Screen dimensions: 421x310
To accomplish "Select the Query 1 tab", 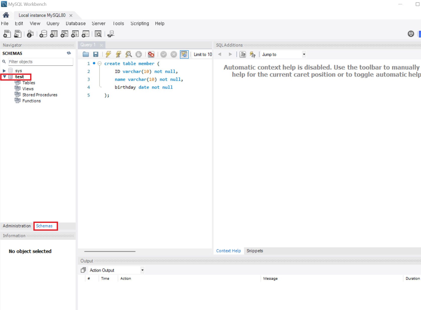I will pyautogui.click(x=88, y=45).
